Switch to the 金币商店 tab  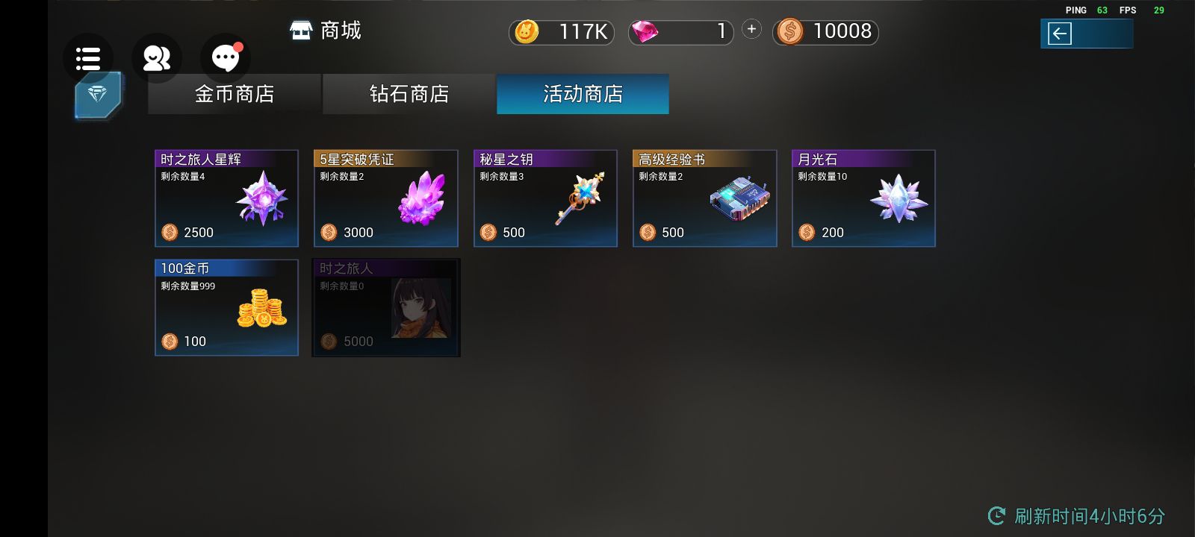pyautogui.click(x=235, y=94)
